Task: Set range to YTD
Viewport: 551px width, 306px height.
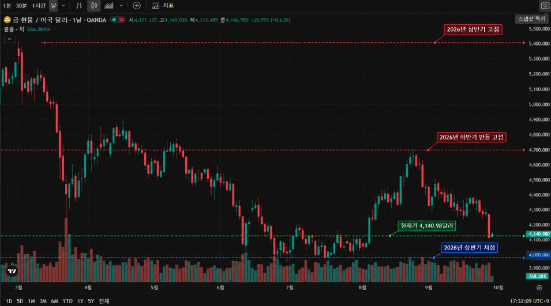Action: click(x=68, y=301)
